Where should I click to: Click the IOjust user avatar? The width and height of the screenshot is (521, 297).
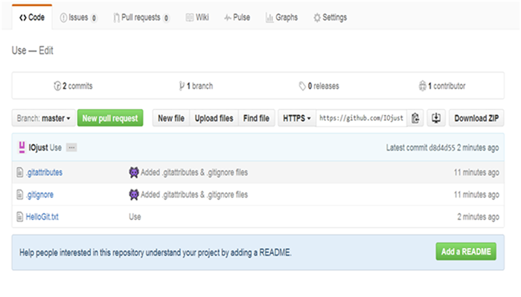[22, 148]
